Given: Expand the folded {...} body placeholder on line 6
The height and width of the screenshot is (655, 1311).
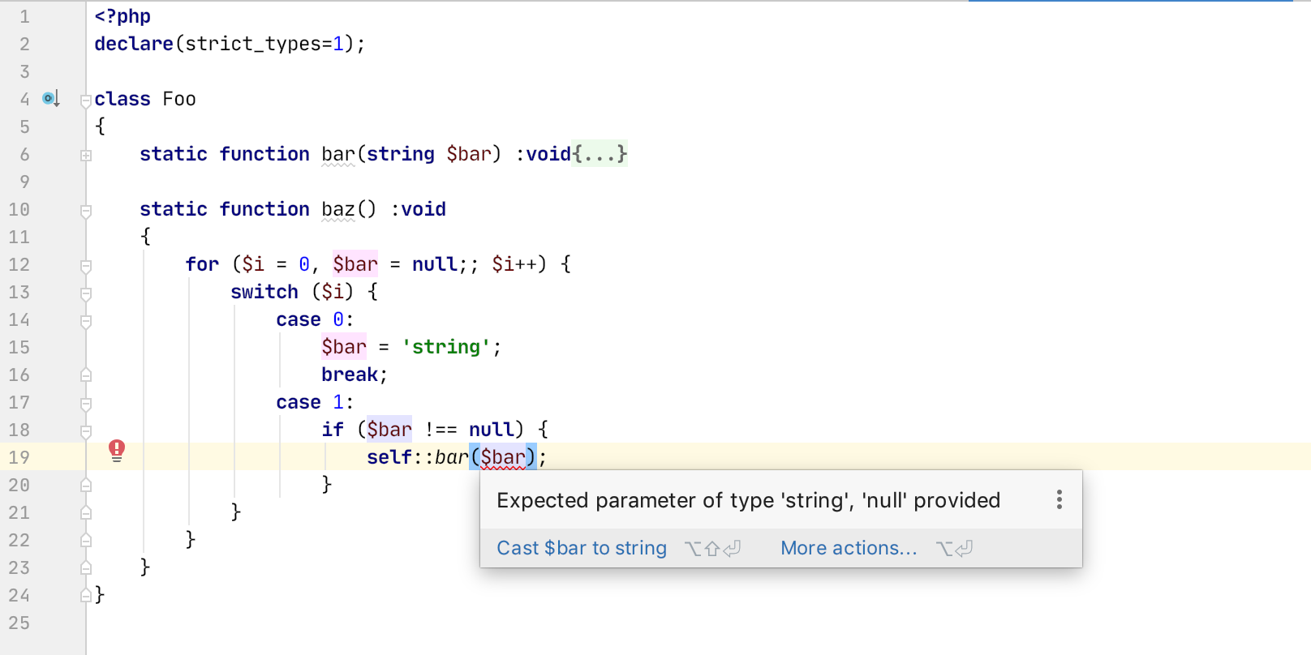Looking at the screenshot, I should coord(600,154).
